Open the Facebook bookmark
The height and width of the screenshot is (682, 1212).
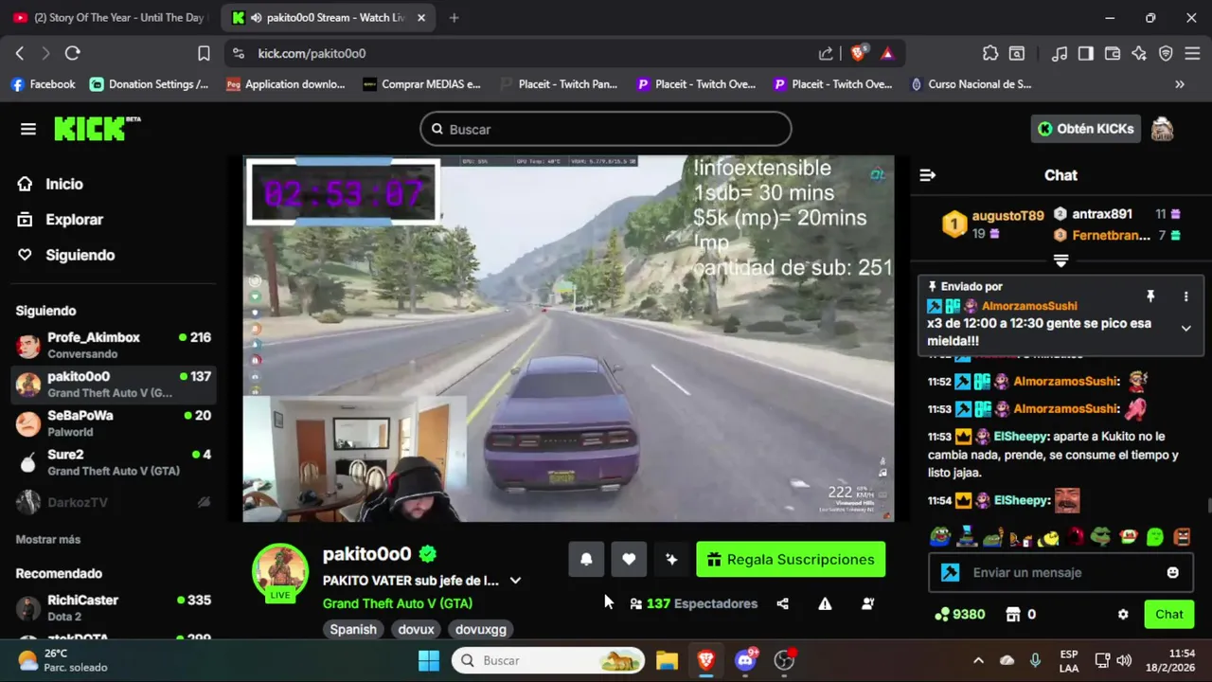pos(43,84)
